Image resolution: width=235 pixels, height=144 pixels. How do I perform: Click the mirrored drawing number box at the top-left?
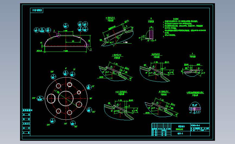coord(37,11)
